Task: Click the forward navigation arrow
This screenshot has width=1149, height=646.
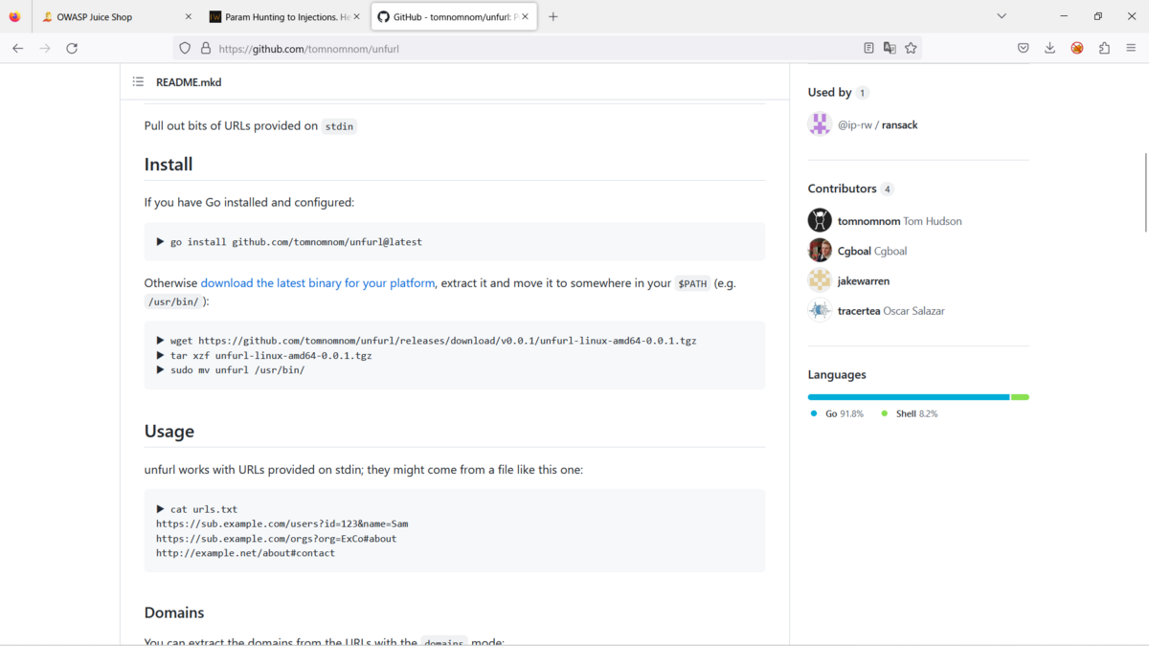Action: pos(44,48)
